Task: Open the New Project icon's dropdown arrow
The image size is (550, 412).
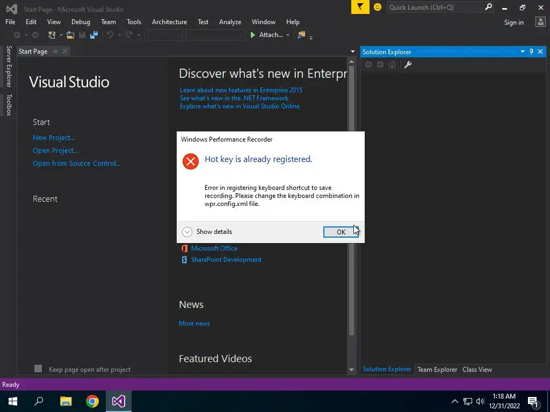Action: point(61,35)
